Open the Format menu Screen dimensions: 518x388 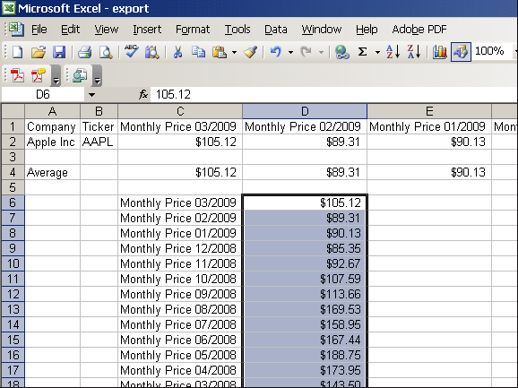tap(193, 30)
